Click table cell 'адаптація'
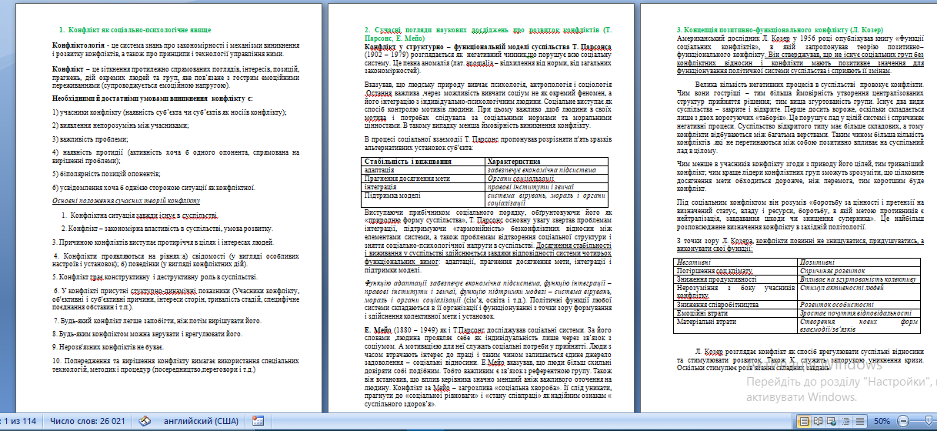 point(378,169)
